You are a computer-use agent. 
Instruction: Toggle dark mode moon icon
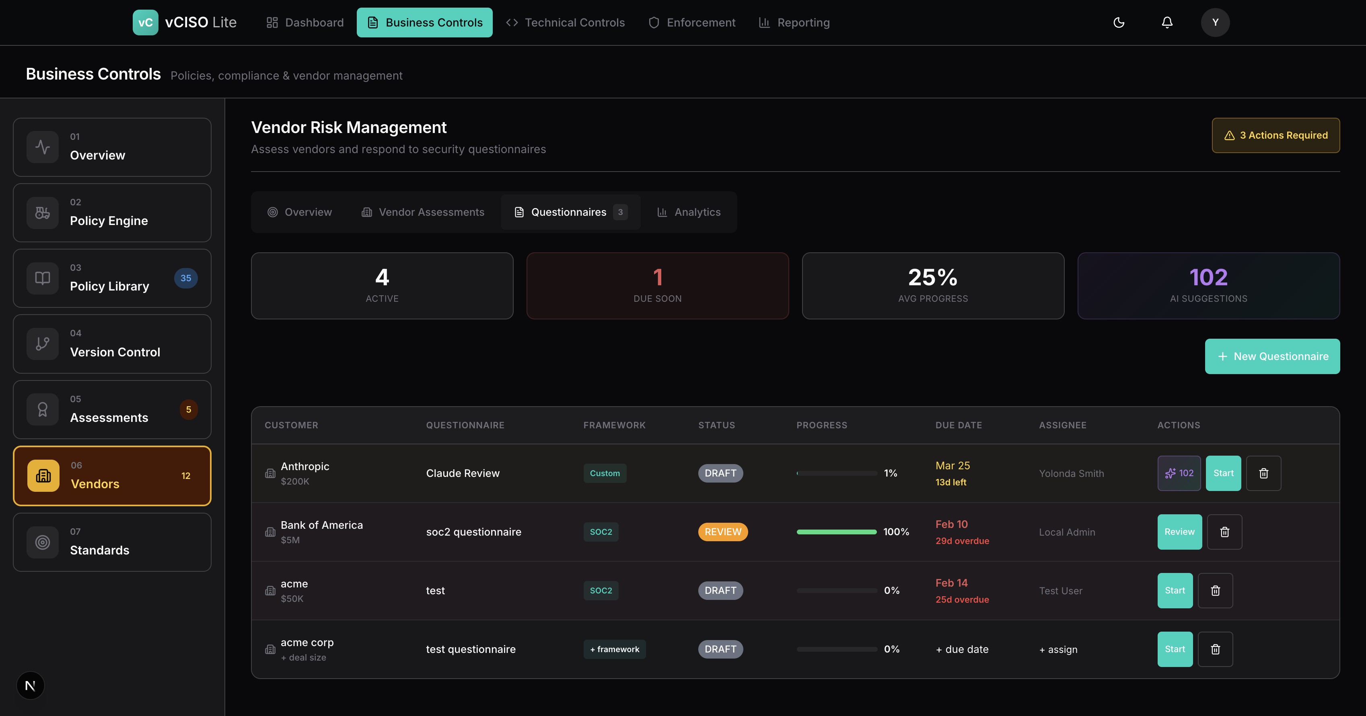pos(1119,22)
